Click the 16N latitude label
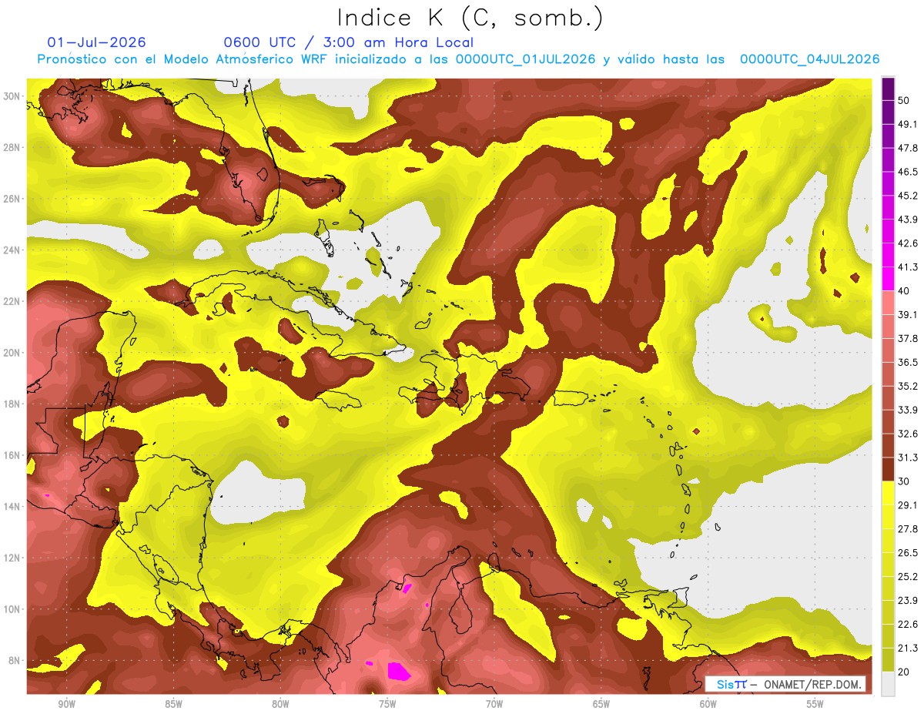The image size is (924, 714). (12, 455)
